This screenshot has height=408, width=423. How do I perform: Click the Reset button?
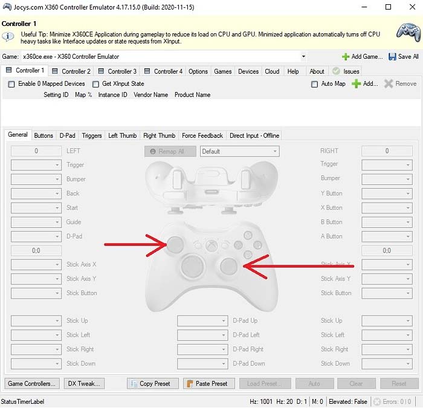coord(399,383)
